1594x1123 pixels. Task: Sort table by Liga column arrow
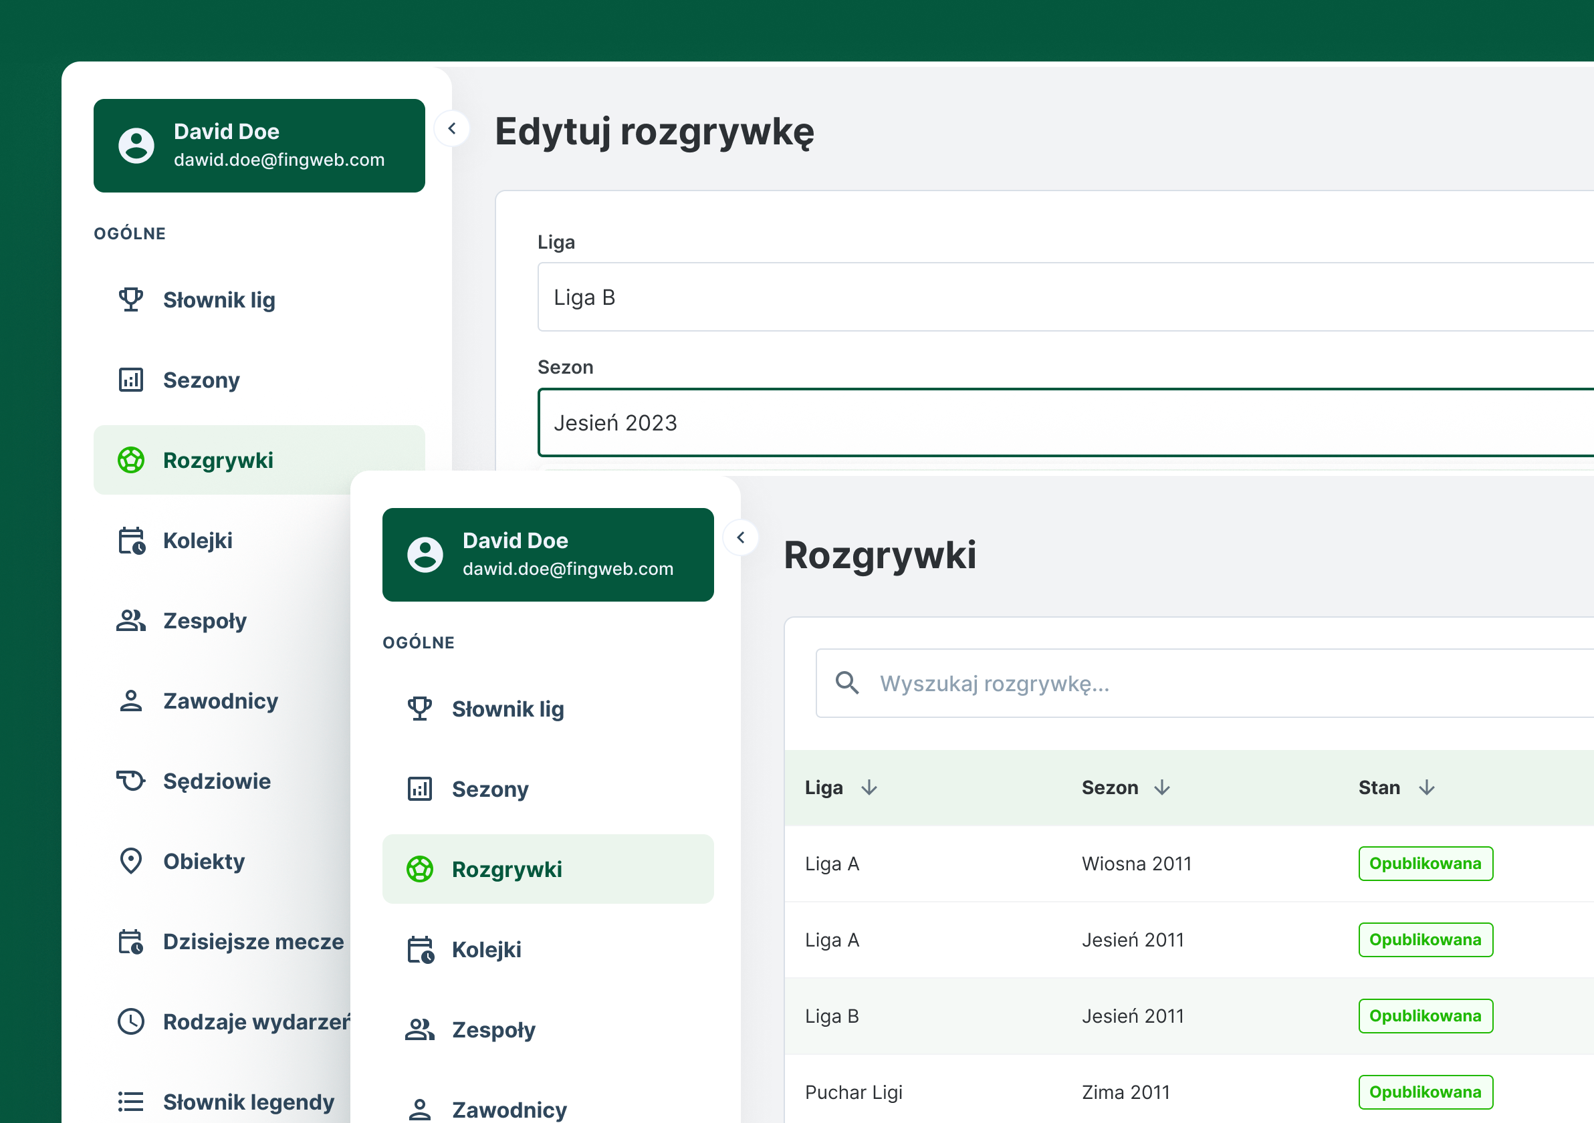point(869,787)
